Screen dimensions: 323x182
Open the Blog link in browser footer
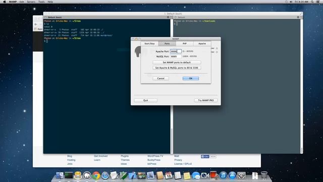70,156
